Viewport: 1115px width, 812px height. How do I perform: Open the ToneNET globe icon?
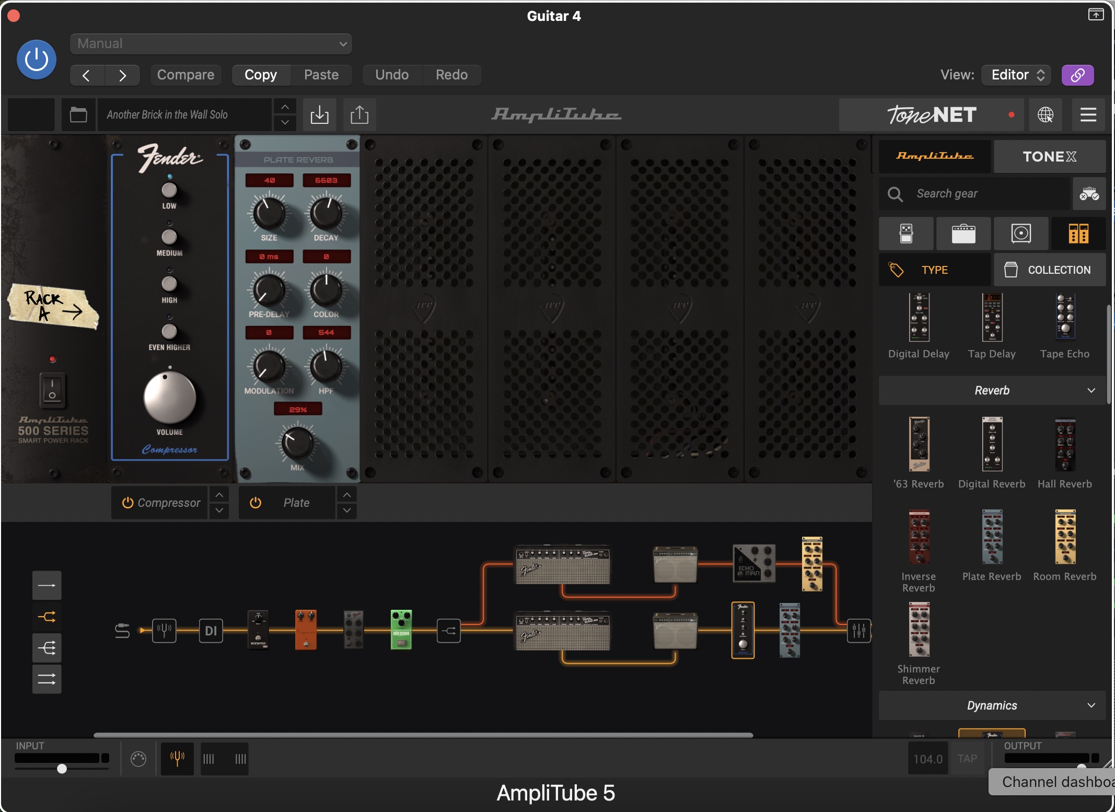(x=1046, y=114)
